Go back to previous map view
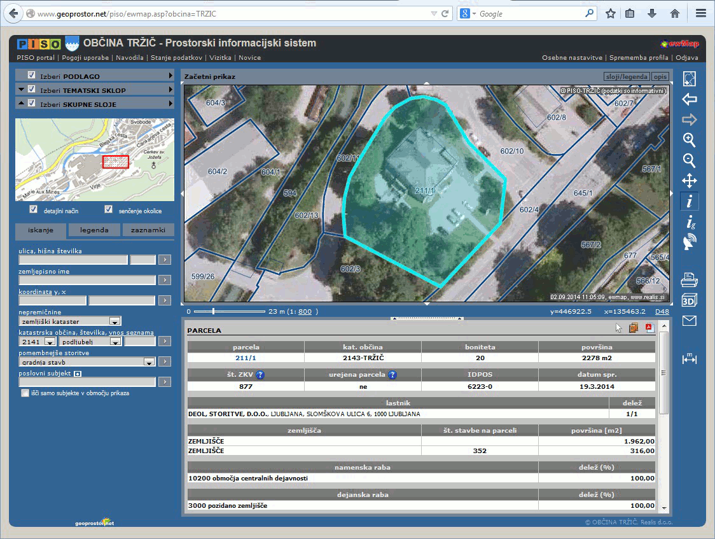The image size is (715, 539). 689,99
